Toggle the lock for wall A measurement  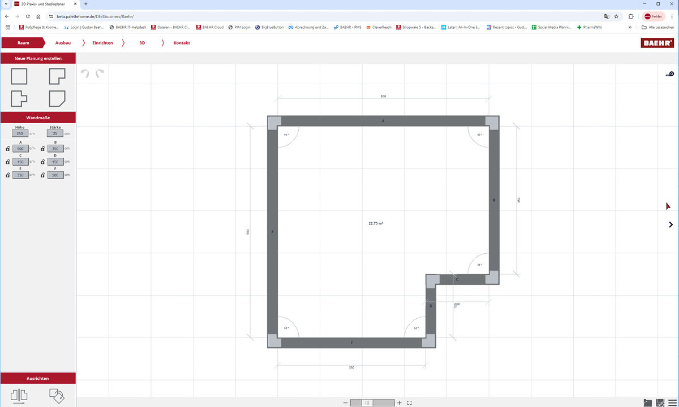click(x=7, y=148)
